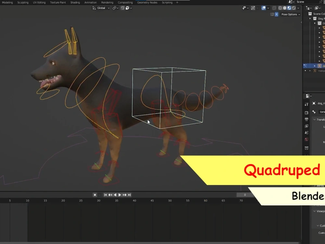Viewport: 325px width, 244px height.
Task: Toggle snapping with the magnet icon
Action: click(x=114, y=8)
